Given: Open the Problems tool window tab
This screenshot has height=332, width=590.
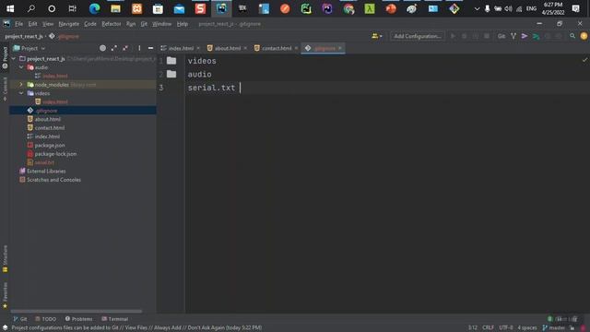Looking at the screenshot, I should [x=78, y=319].
